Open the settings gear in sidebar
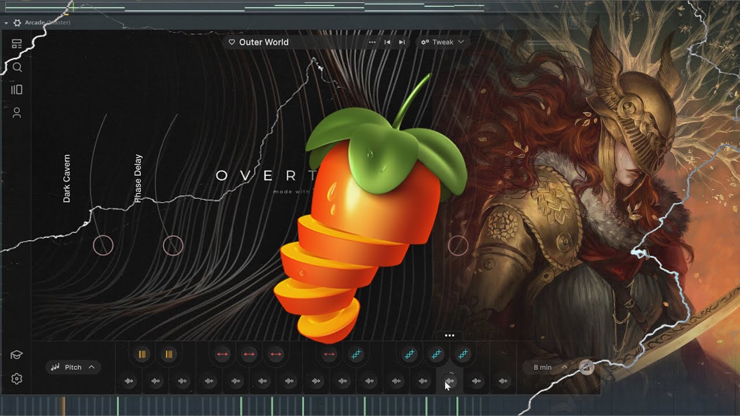Screen dimensions: 740x416 coord(17,379)
